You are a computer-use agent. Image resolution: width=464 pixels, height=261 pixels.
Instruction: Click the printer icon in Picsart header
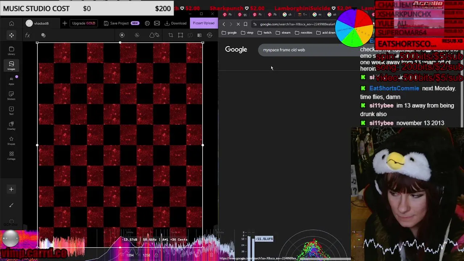147,23
